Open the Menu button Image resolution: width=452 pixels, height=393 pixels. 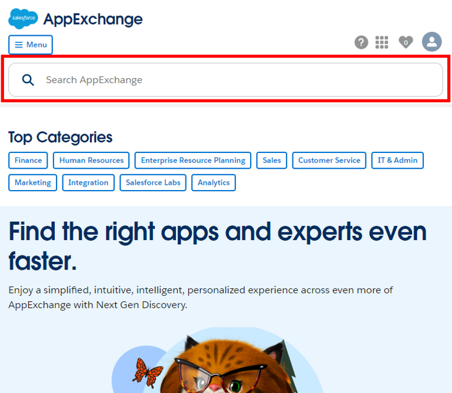[x=31, y=45]
